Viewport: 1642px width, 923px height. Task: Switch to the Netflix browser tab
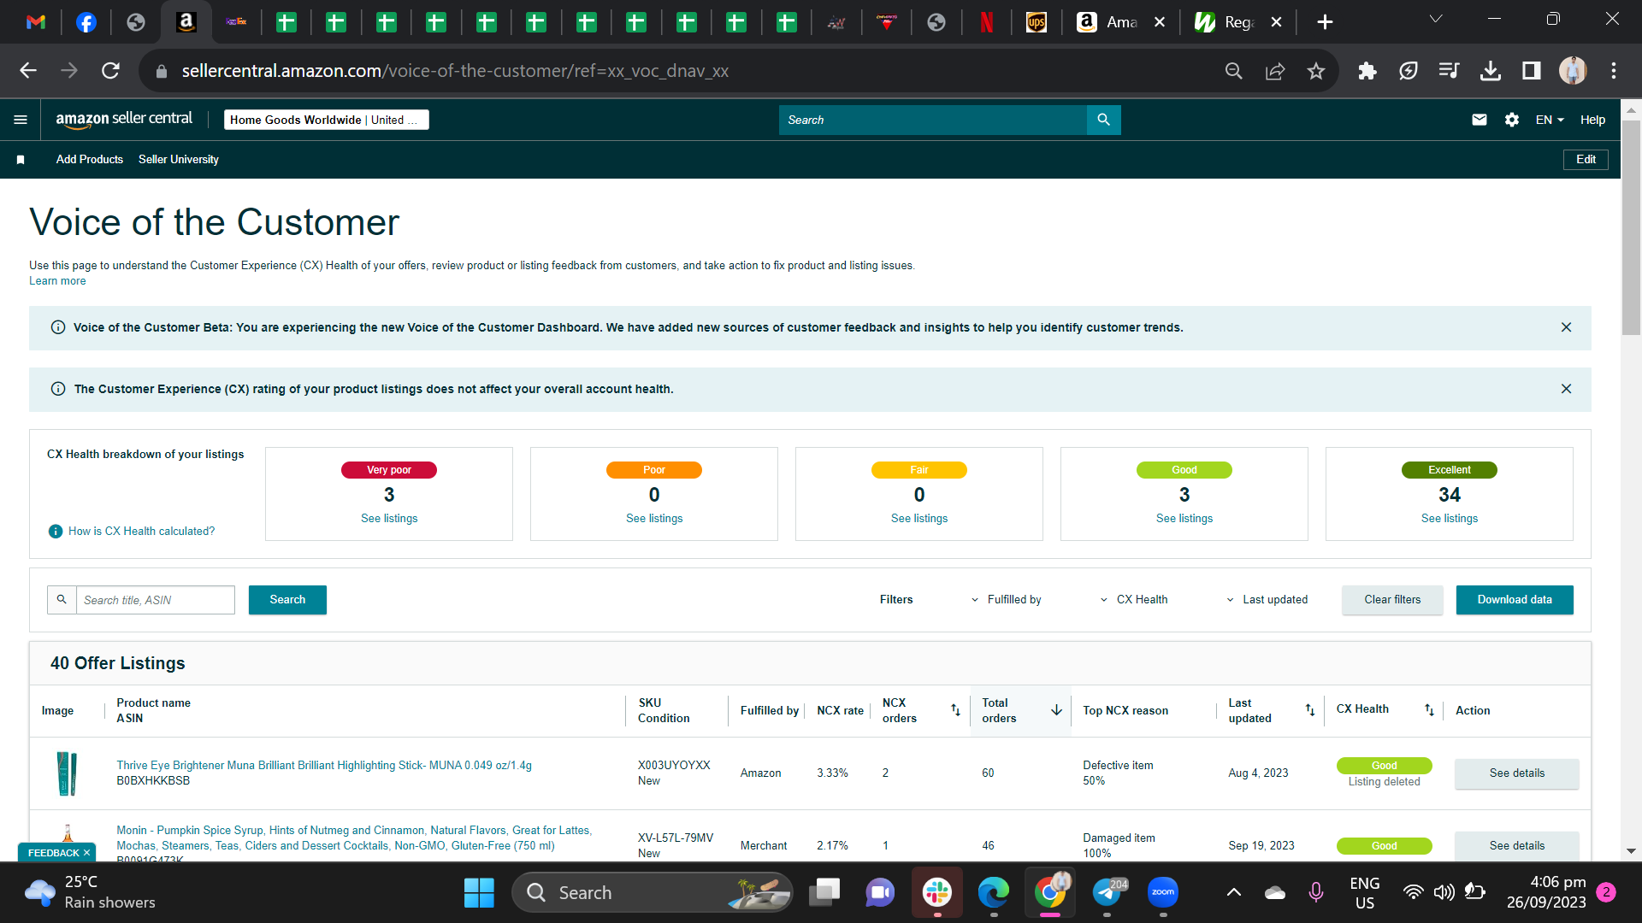(986, 22)
